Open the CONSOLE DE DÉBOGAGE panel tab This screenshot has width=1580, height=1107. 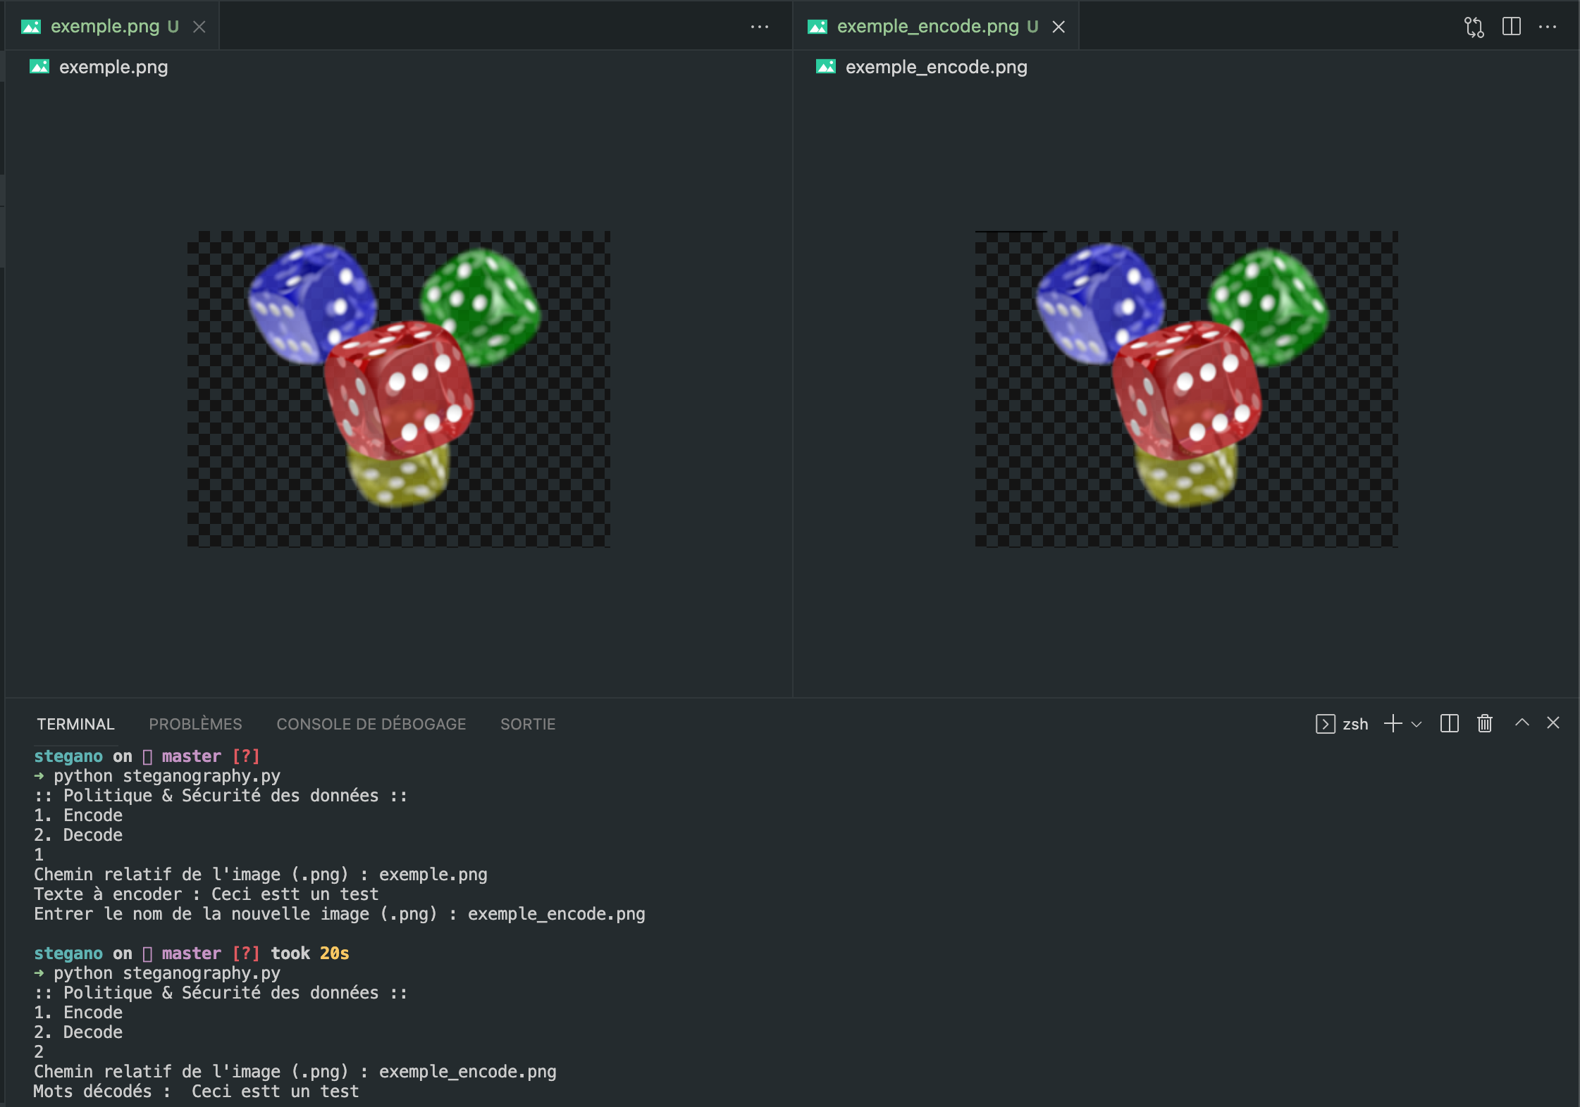tap(371, 724)
